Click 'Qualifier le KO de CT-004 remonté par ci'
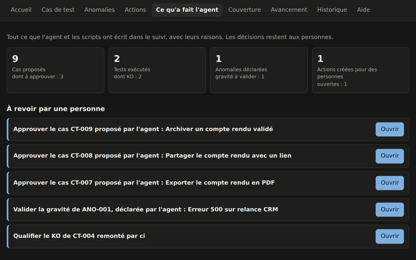416x260 pixels. (x=79, y=236)
